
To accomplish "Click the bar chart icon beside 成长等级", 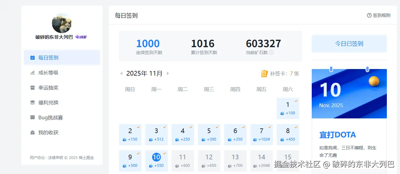I will (x=33, y=72).
